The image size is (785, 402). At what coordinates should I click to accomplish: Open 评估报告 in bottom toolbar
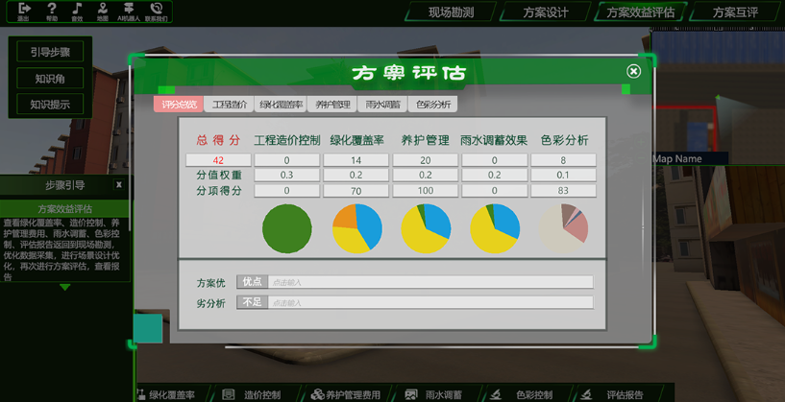613,394
